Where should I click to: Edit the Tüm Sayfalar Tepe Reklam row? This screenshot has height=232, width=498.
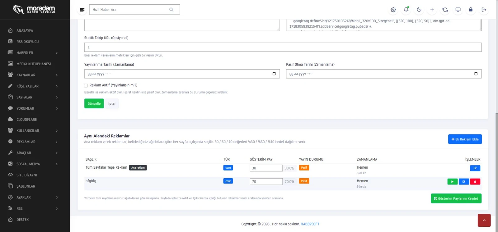475,168
